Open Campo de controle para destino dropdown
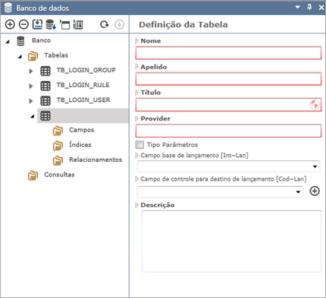The height and width of the screenshot is (298, 326). point(220,192)
